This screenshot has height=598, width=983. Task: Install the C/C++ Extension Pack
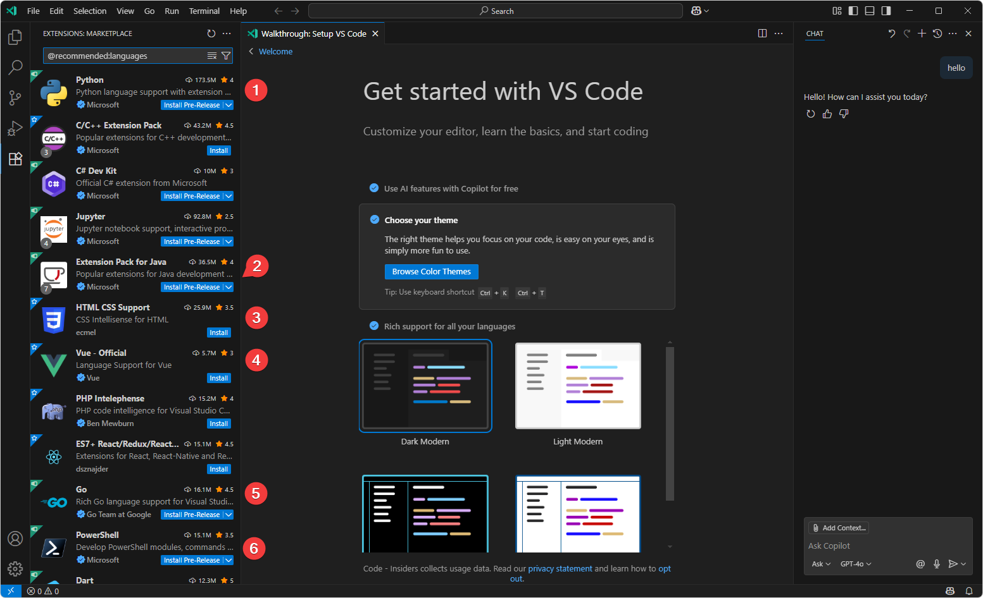[219, 150]
